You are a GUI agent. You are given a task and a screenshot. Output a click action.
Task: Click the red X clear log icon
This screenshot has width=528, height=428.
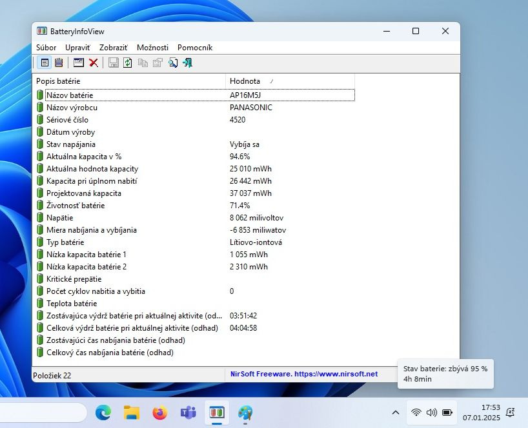point(94,63)
